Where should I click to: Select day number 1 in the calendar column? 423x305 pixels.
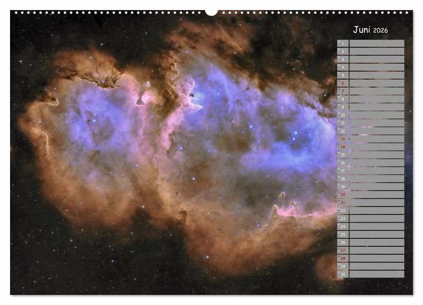(343, 43)
